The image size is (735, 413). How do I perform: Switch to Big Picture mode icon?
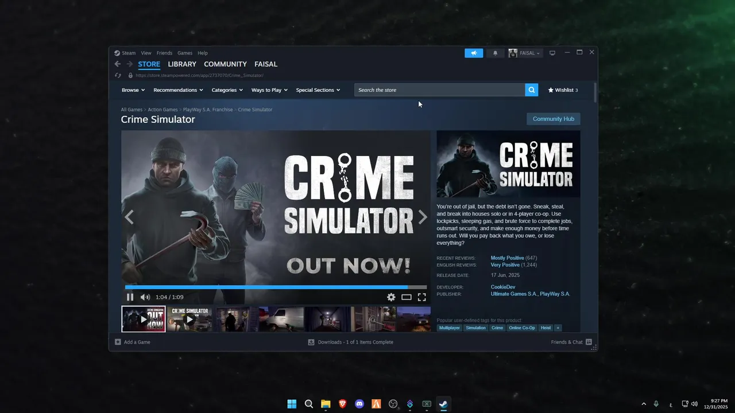click(x=552, y=53)
